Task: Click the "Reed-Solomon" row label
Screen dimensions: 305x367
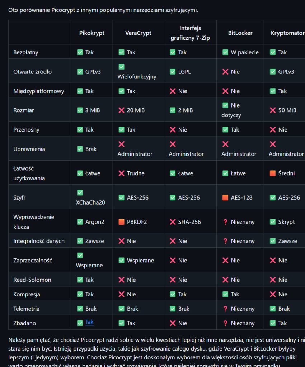Action: point(32,280)
